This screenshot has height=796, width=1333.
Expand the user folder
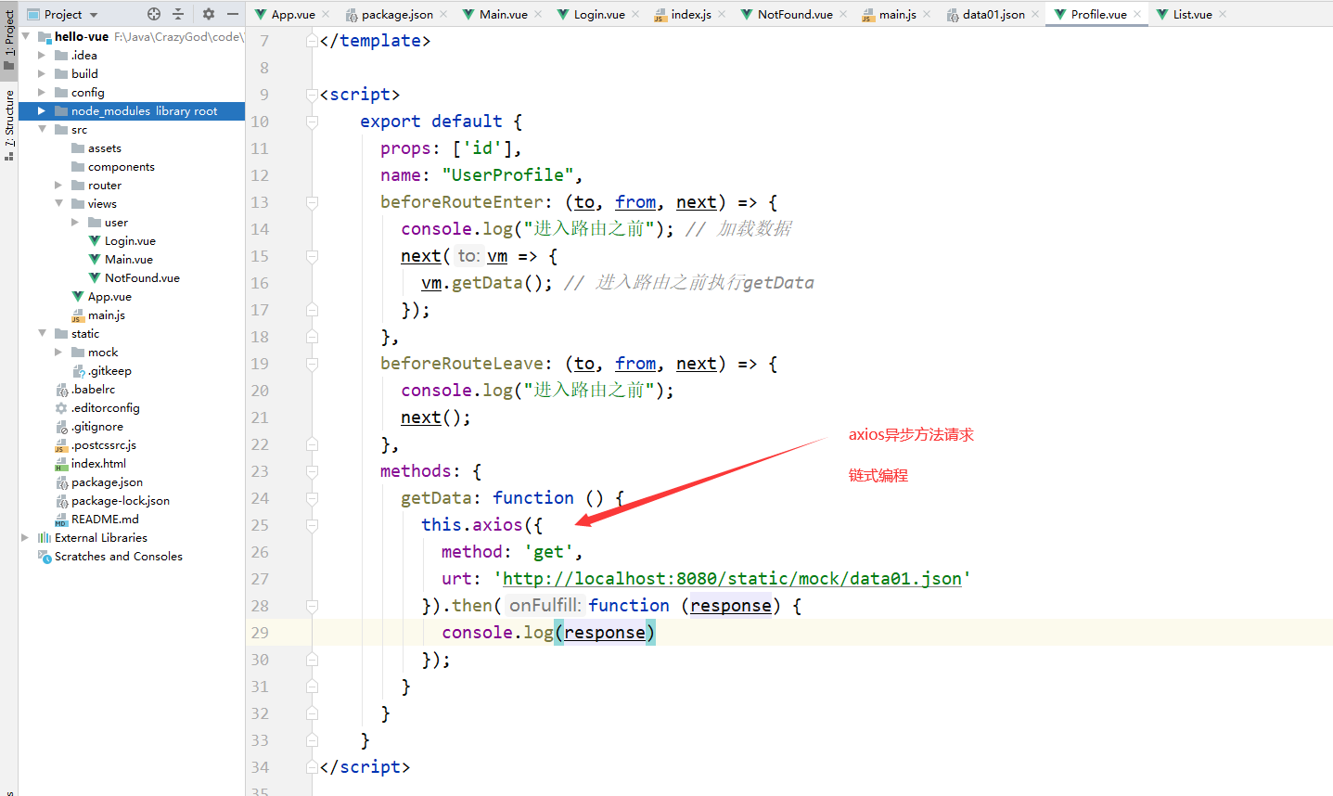pyautogui.click(x=75, y=222)
